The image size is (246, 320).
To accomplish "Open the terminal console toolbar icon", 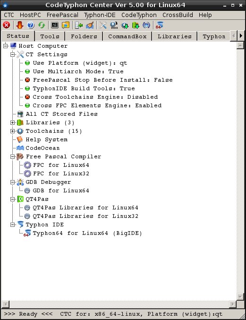I will coord(55,26).
